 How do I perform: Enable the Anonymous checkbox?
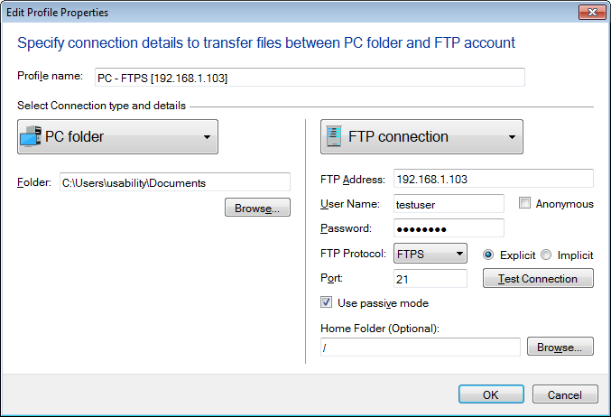[x=525, y=204]
